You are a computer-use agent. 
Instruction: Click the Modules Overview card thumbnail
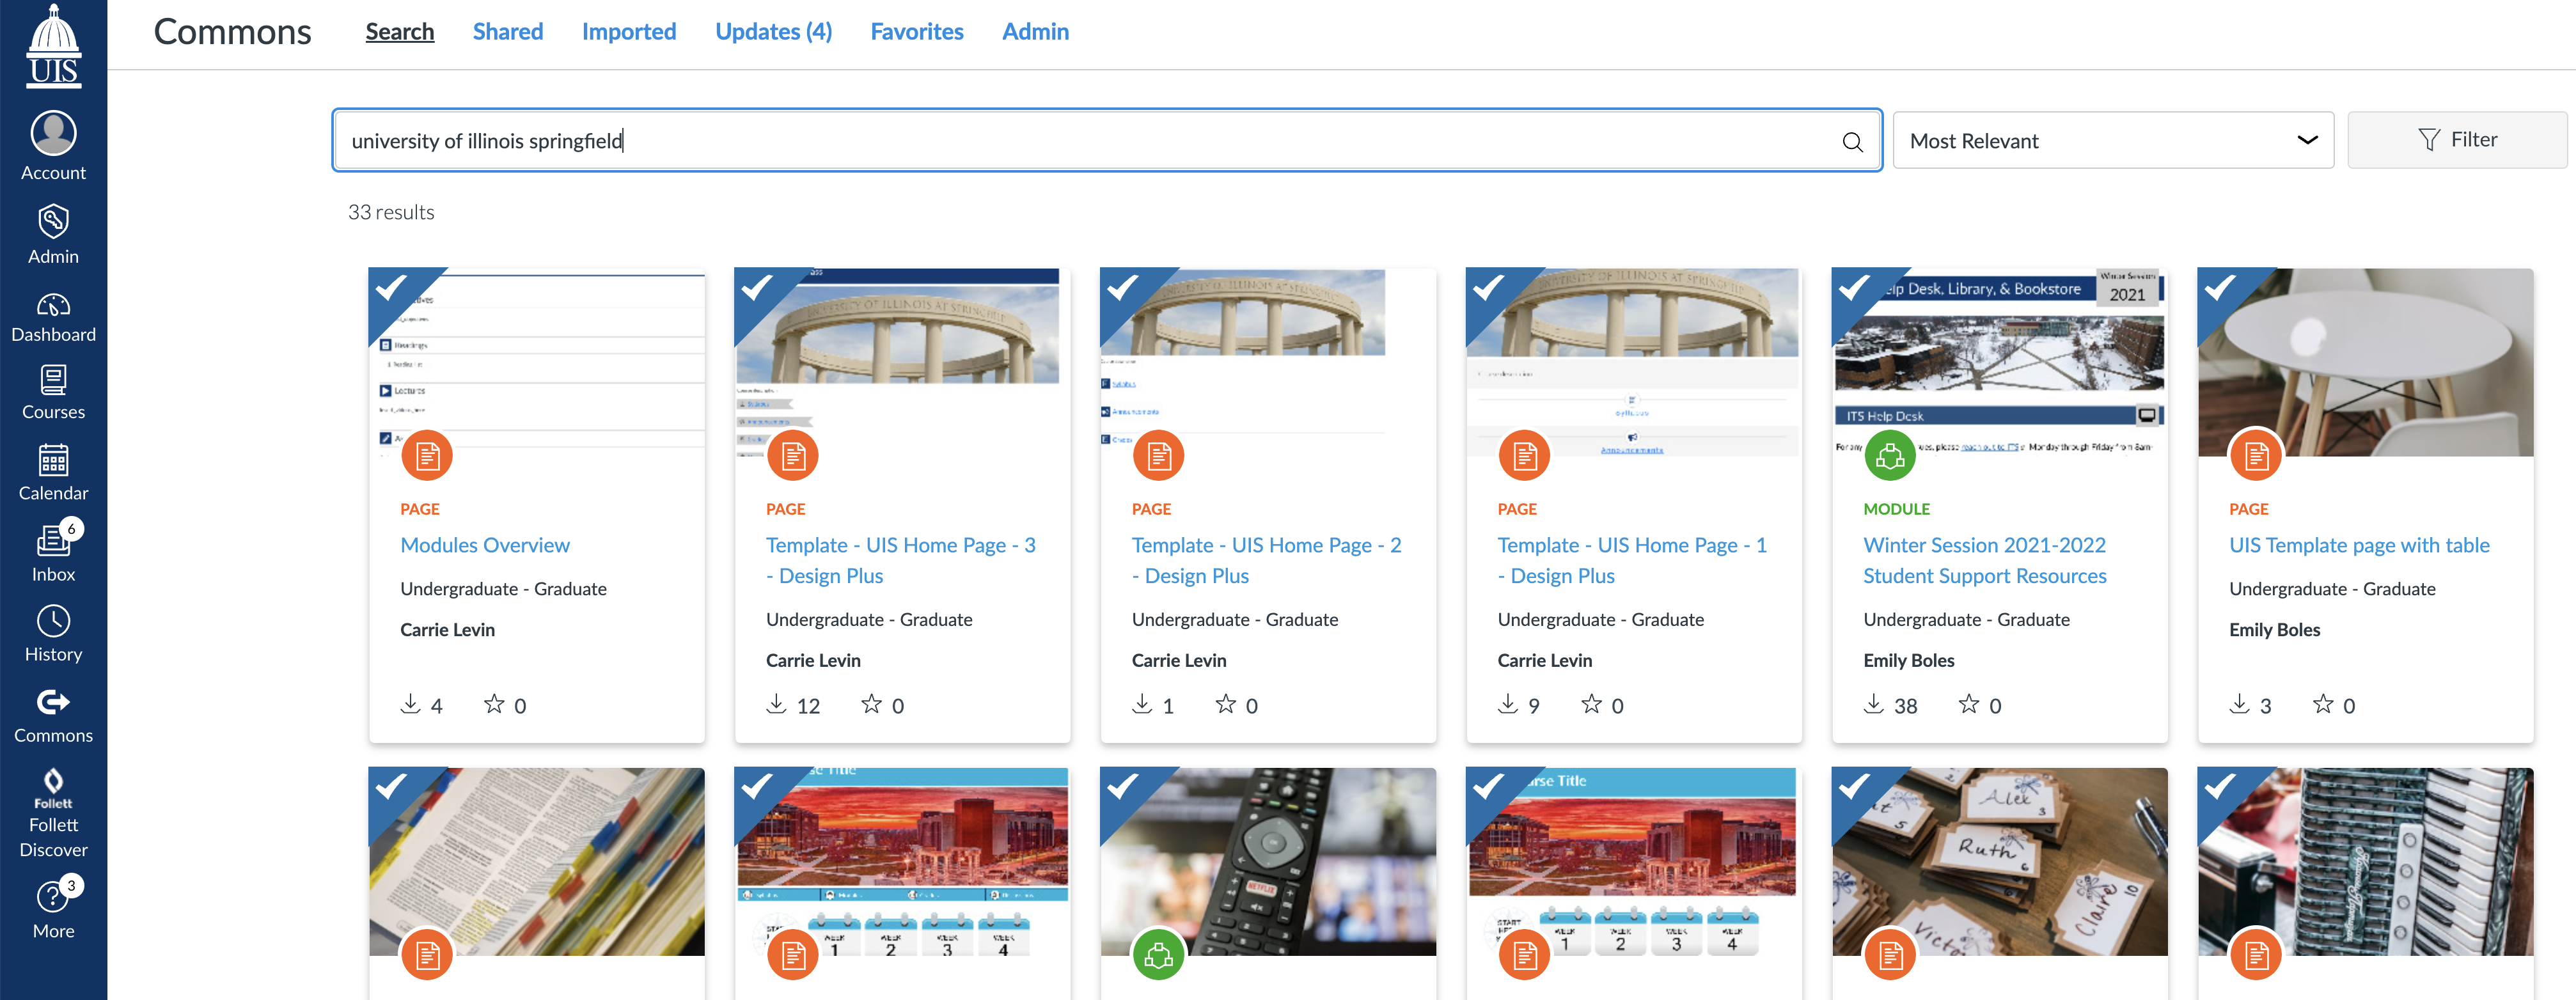coord(537,362)
